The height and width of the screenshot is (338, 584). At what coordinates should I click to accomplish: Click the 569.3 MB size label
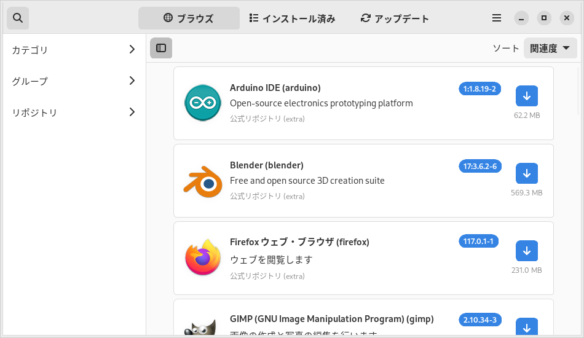pyautogui.click(x=527, y=193)
